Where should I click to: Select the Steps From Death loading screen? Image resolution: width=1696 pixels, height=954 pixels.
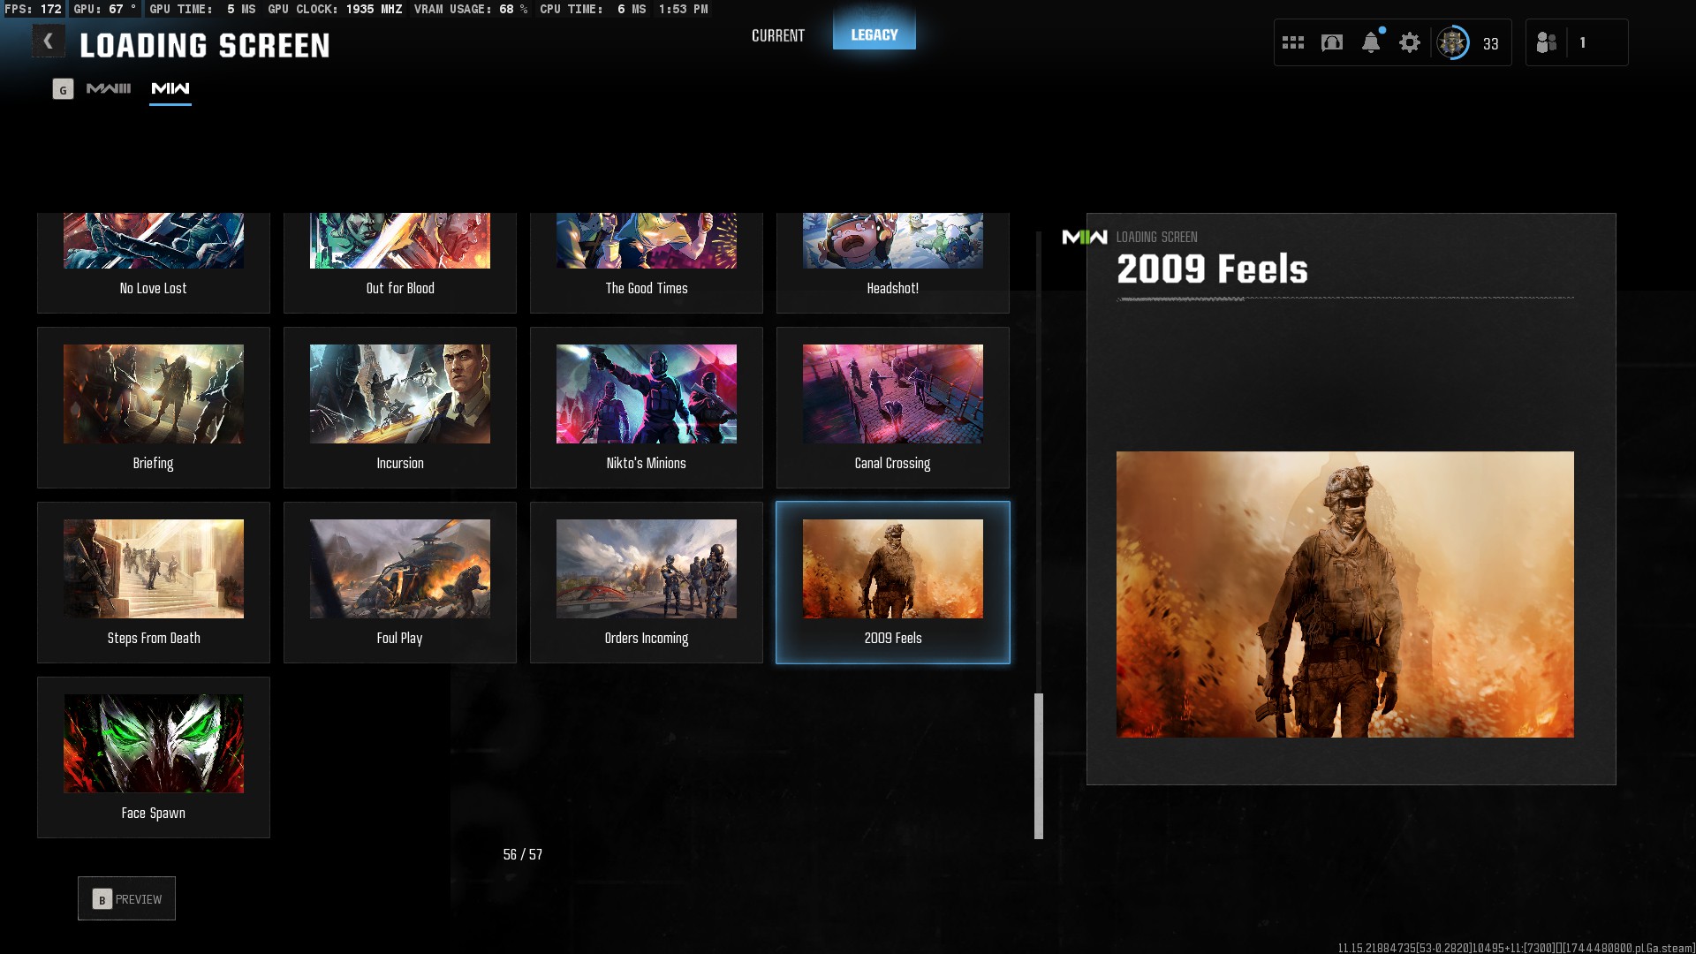point(154,582)
